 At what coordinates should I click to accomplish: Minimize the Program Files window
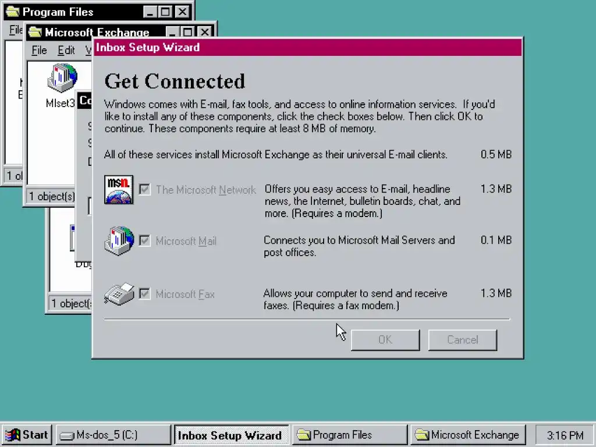pyautogui.click(x=150, y=12)
